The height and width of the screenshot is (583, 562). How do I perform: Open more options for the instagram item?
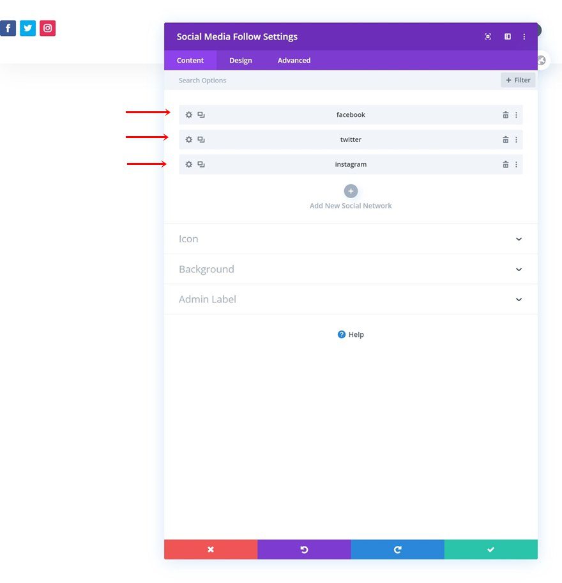click(x=516, y=164)
